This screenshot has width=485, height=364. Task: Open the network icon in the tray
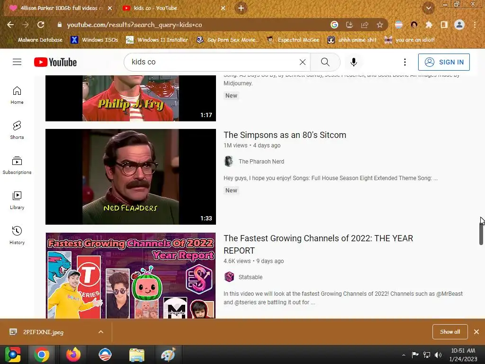pos(427,355)
